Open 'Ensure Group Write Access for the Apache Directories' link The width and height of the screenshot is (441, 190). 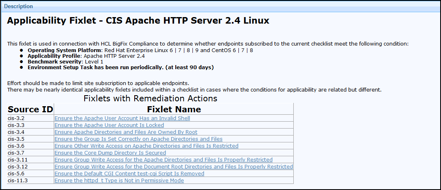point(164,159)
